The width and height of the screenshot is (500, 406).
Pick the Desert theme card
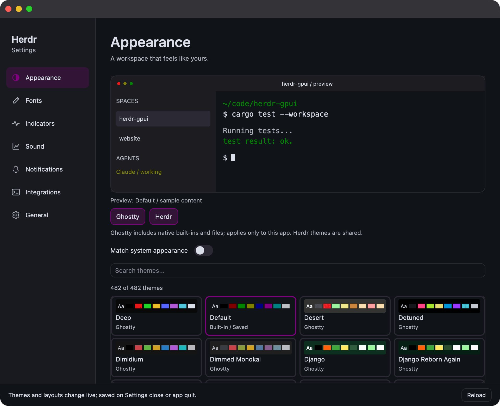coord(345,316)
